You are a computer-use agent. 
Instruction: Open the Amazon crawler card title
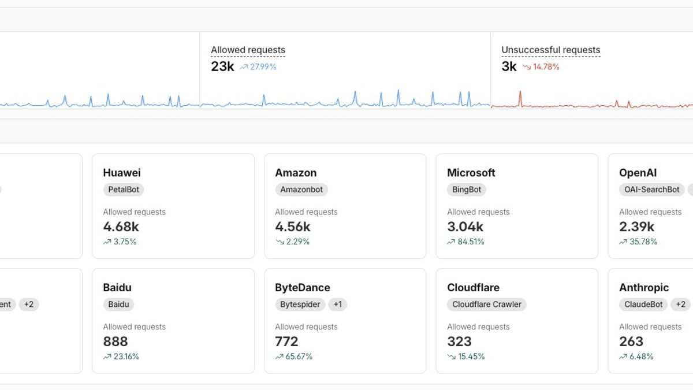[x=296, y=173]
